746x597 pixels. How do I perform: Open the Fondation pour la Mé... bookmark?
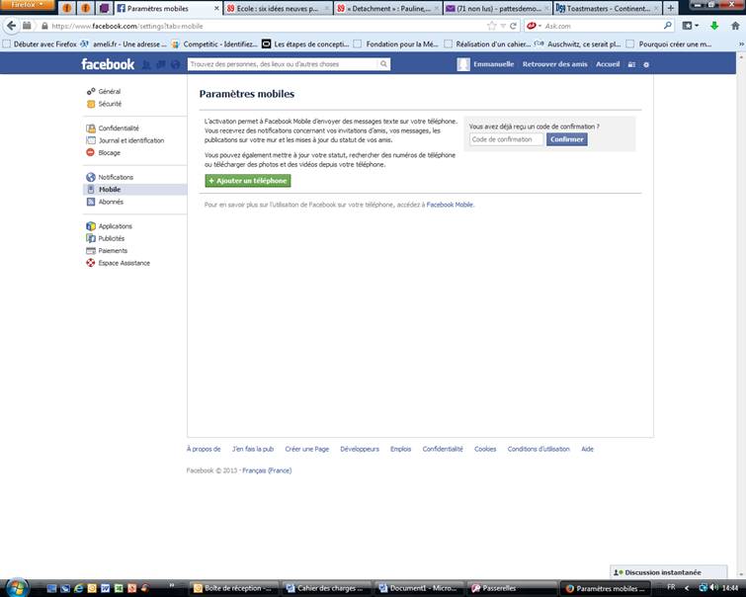[x=396, y=44]
